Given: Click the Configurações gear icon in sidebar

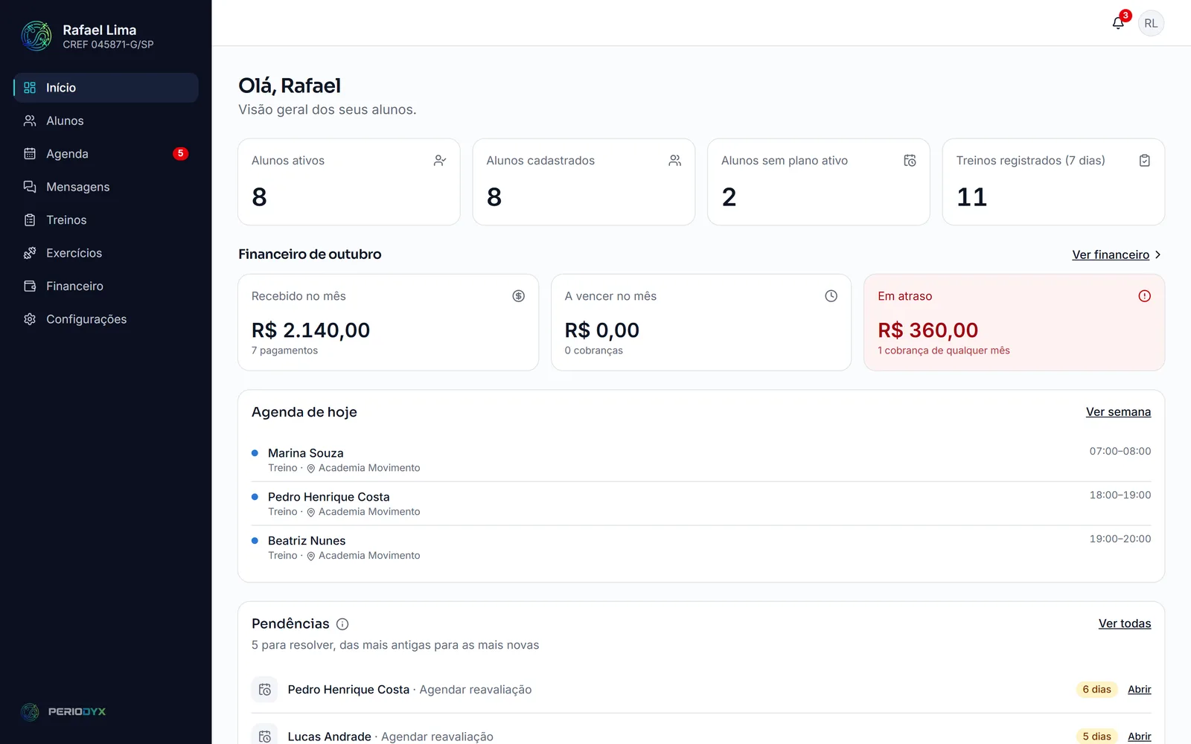Looking at the screenshot, I should (x=30, y=319).
